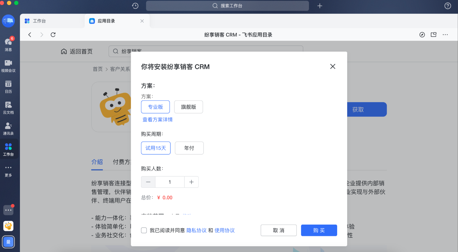Switch to the 工作台 tab
Image resolution: width=458 pixels, height=252 pixels.
coord(52,21)
